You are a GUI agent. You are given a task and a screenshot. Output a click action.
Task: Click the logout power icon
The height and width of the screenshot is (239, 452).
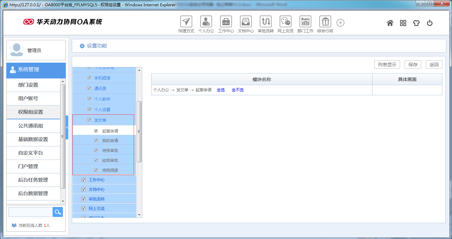coord(429,22)
